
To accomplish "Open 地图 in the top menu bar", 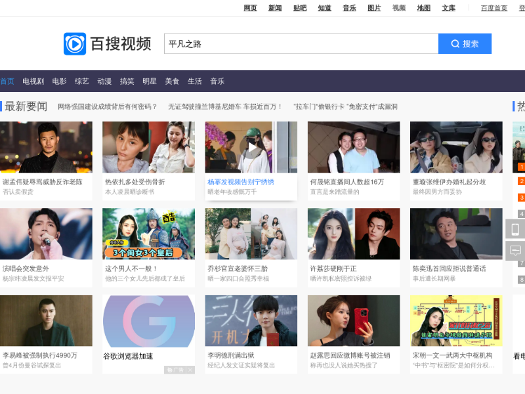I will [x=424, y=8].
